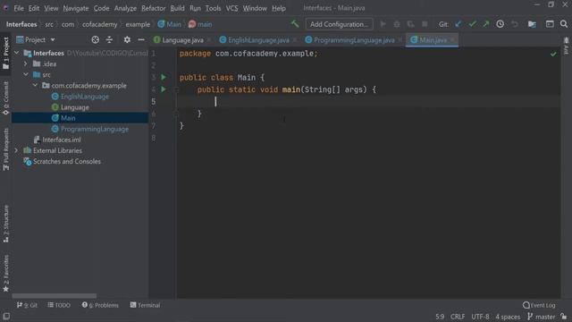The width and height of the screenshot is (572, 322).
Task: Click the Build project hammer icon
Action: 295,24
